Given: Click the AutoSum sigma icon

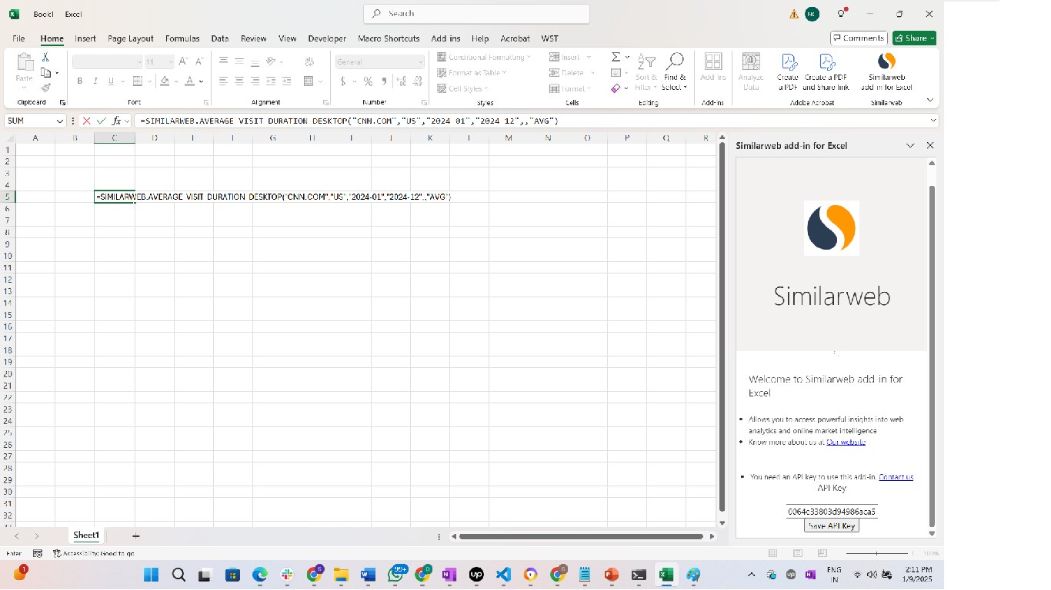Looking at the screenshot, I should coord(616,57).
